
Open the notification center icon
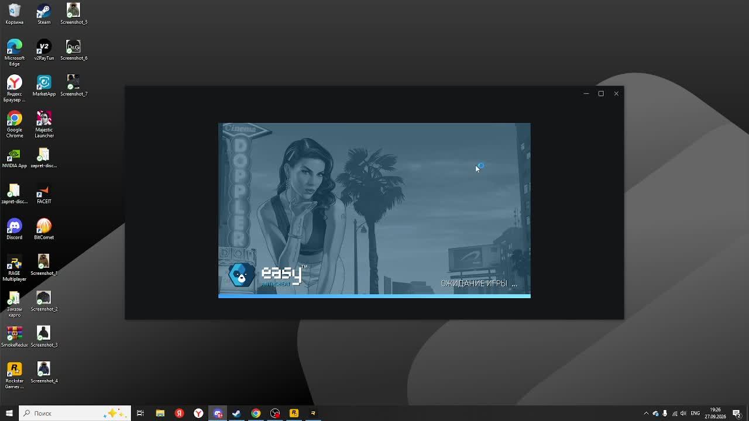click(737, 413)
